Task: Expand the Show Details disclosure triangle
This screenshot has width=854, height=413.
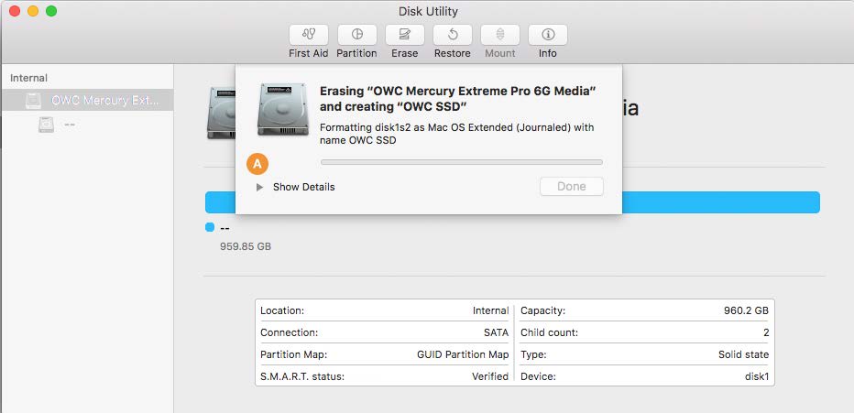Action: (x=260, y=187)
